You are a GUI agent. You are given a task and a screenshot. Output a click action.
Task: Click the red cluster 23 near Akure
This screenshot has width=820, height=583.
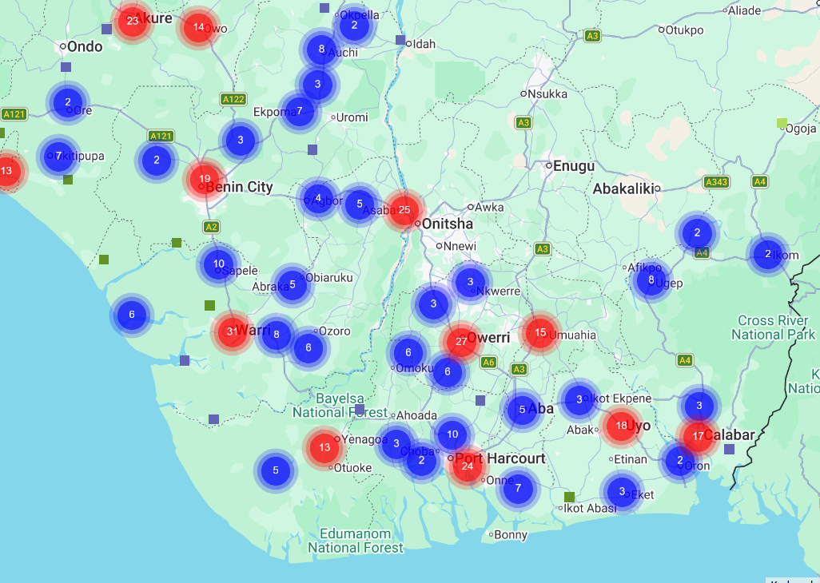point(133,21)
